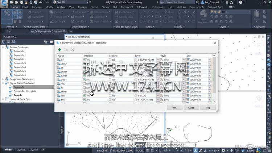Image resolution: width=272 pixels, height=153 pixels.
Task: Open the Survey ribbon tab
Action: [106, 7]
